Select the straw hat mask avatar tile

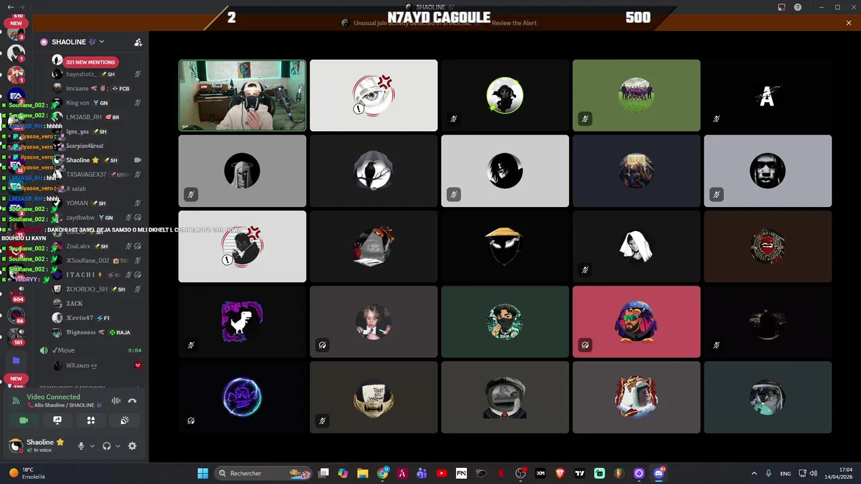coord(504,246)
